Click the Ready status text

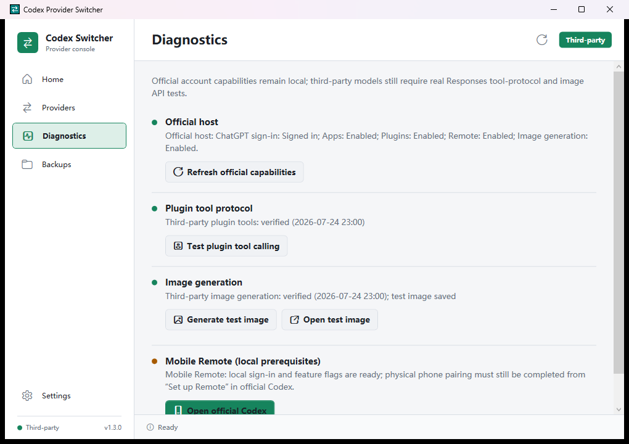(x=168, y=427)
